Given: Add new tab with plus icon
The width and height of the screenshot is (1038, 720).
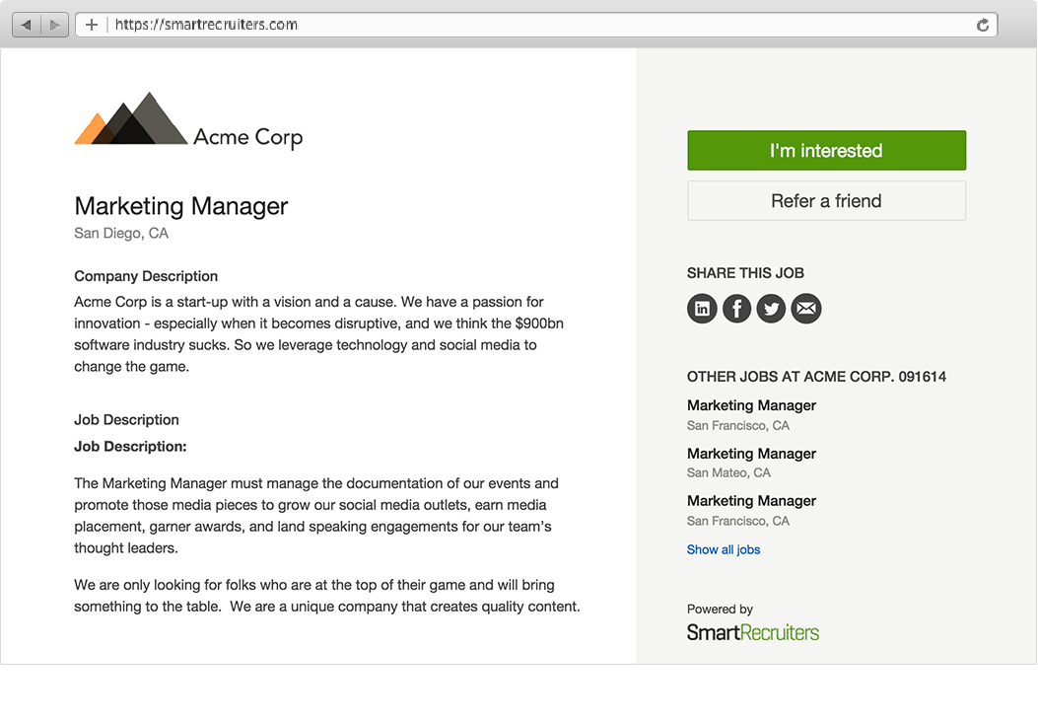Looking at the screenshot, I should [x=92, y=25].
